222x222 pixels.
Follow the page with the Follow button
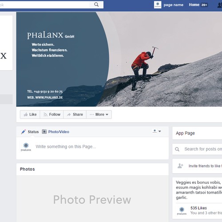[x=52, y=115]
